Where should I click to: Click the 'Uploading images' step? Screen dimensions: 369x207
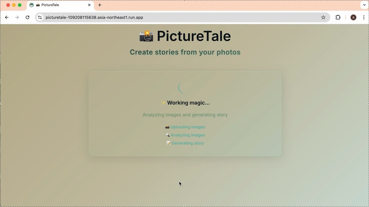pyautogui.click(x=188, y=127)
